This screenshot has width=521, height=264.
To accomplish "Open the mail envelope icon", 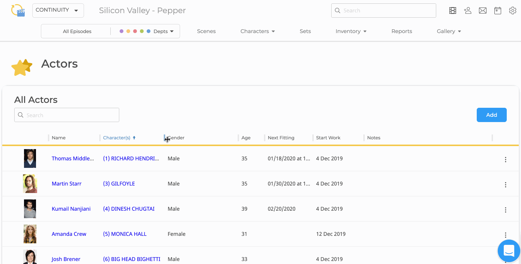I will click(x=483, y=11).
